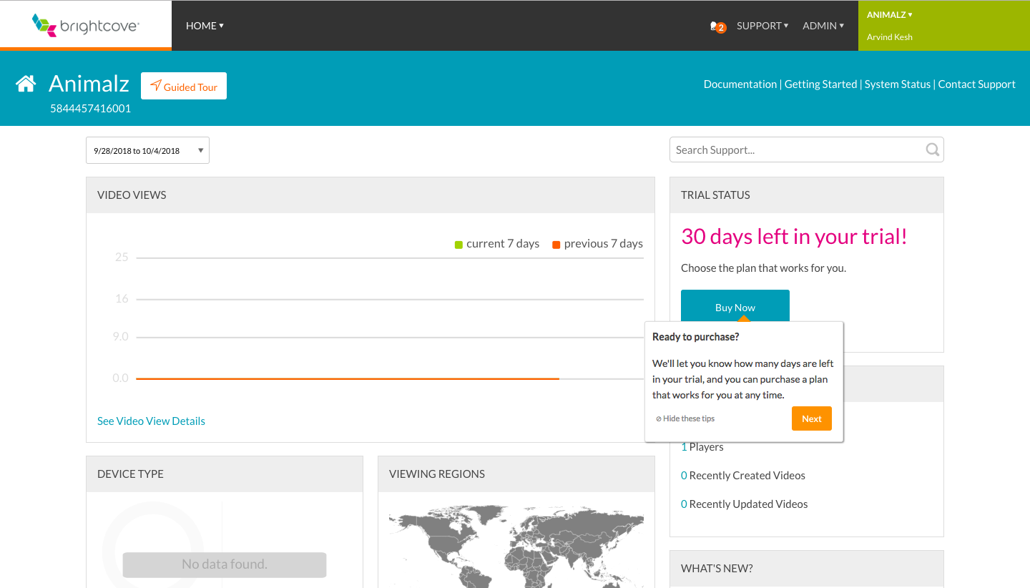Viewport: 1030px width, 588px height.
Task: Click the DEVICE TYPE panel header
Action: point(225,474)
